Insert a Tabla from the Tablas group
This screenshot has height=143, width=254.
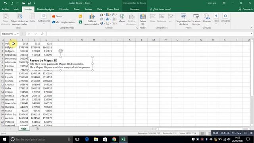tap(32, 18)
